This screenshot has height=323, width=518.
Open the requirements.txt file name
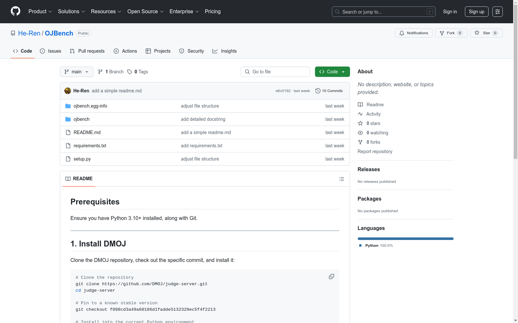pos(90,146)
